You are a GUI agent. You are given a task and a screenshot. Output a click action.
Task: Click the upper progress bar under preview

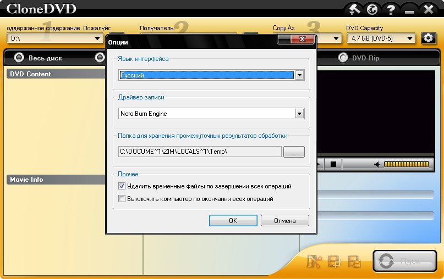click(375, 194)
